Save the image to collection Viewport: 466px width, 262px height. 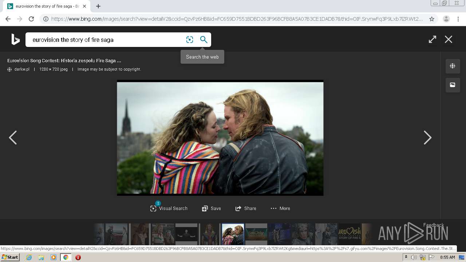click(x=212, y=209)
